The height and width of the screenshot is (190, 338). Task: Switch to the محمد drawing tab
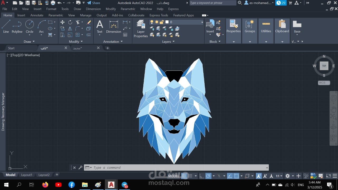[x=86, y=48]
